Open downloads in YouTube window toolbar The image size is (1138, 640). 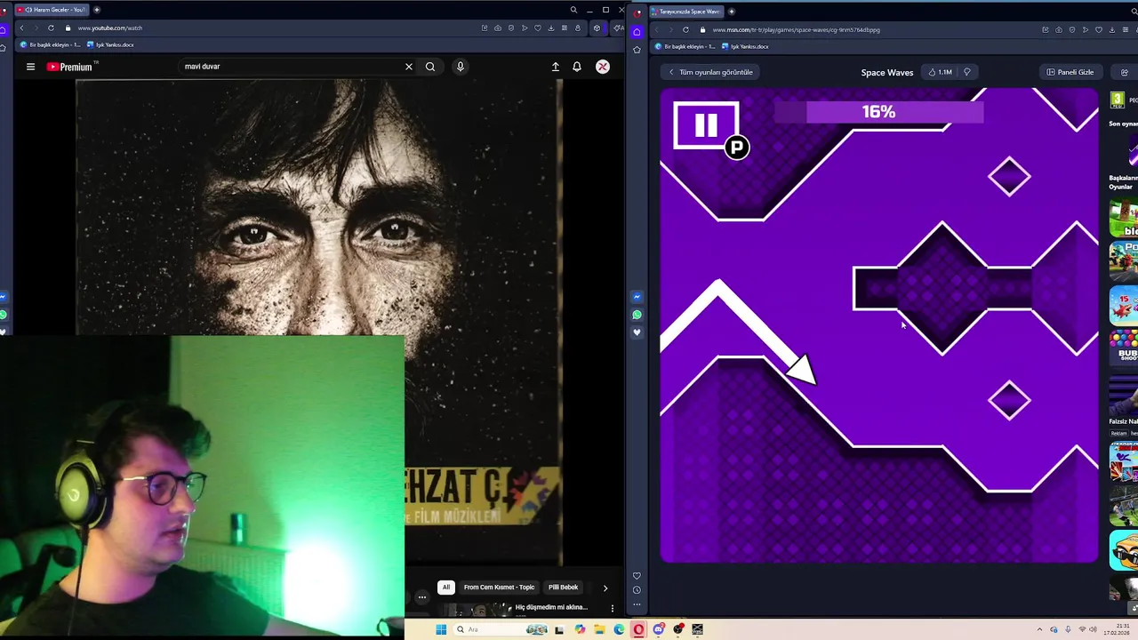[551, 28]
